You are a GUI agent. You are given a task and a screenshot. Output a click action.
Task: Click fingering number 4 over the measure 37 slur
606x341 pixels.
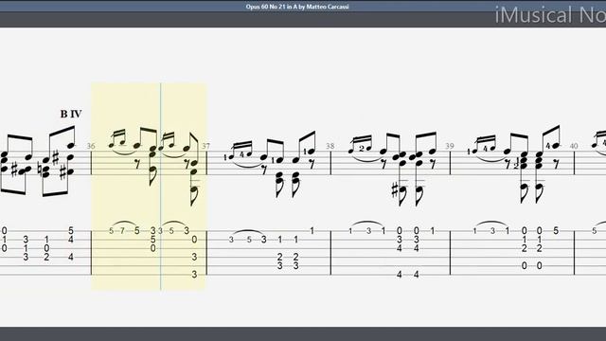(242, 155)
